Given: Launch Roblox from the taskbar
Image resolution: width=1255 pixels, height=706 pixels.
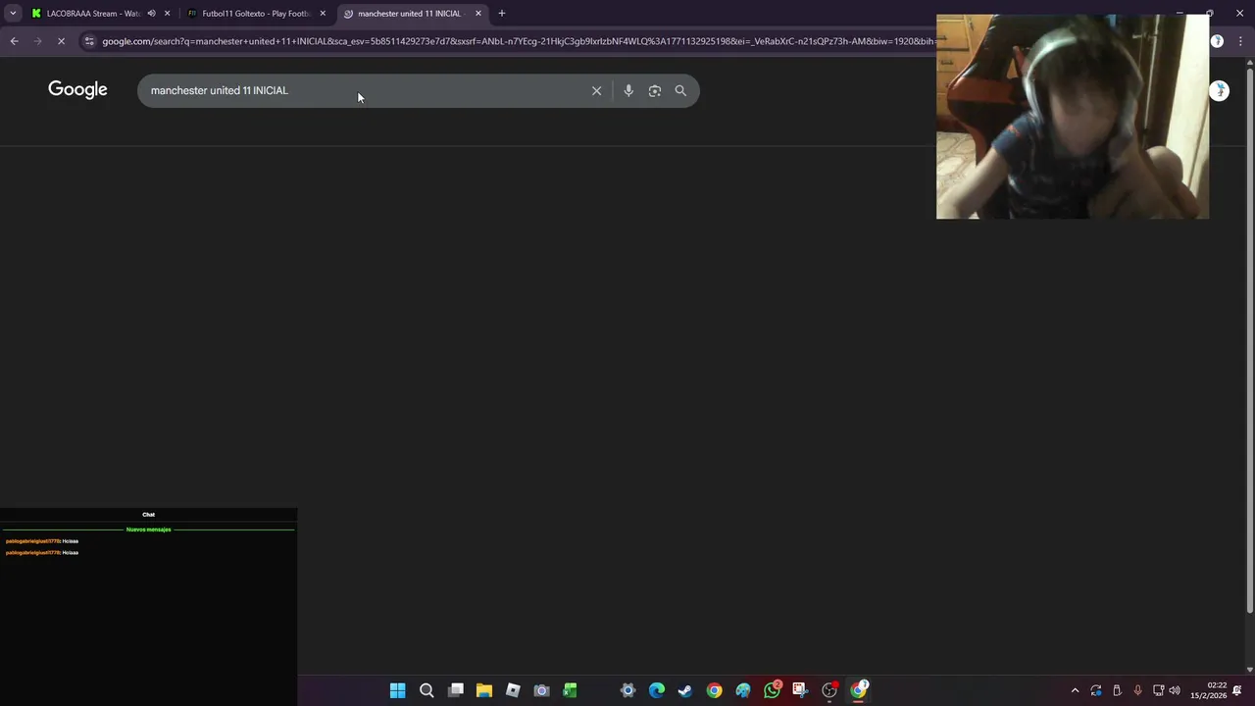Looking at the screenshot, I should (x=513, y=690).
